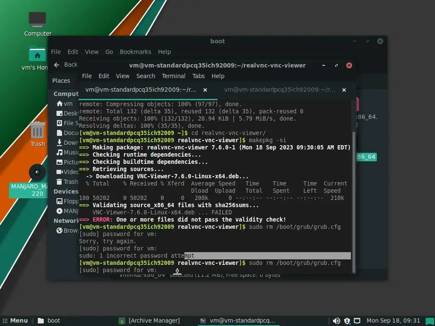Click Back arrow in boot file manager
Viewport: 435px width, 326px height.
point(56,65)
